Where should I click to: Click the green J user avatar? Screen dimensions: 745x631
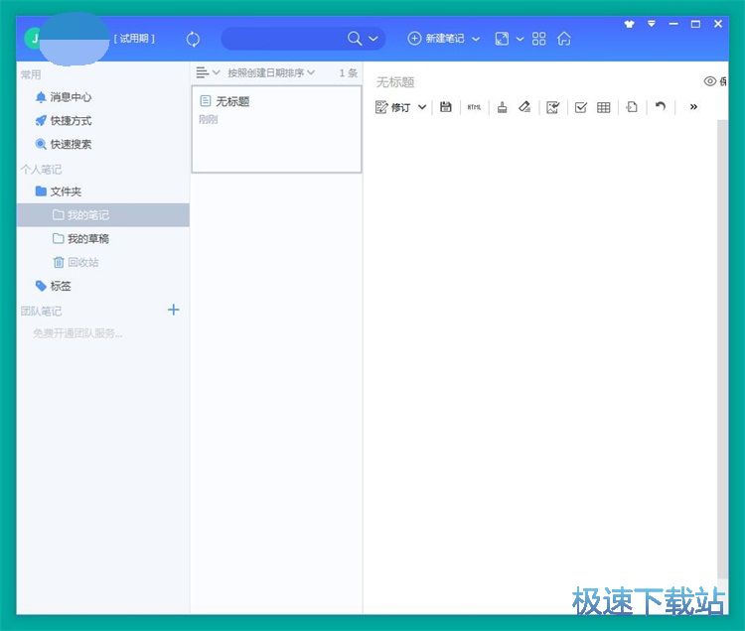(x=34, y=38)
